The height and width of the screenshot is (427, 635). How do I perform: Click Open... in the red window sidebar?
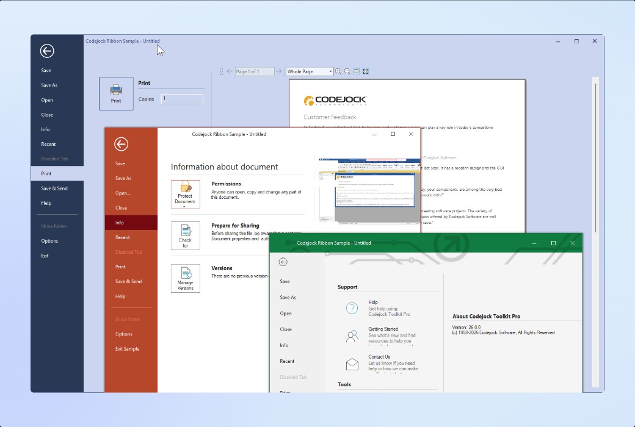(x=131, y=193)
